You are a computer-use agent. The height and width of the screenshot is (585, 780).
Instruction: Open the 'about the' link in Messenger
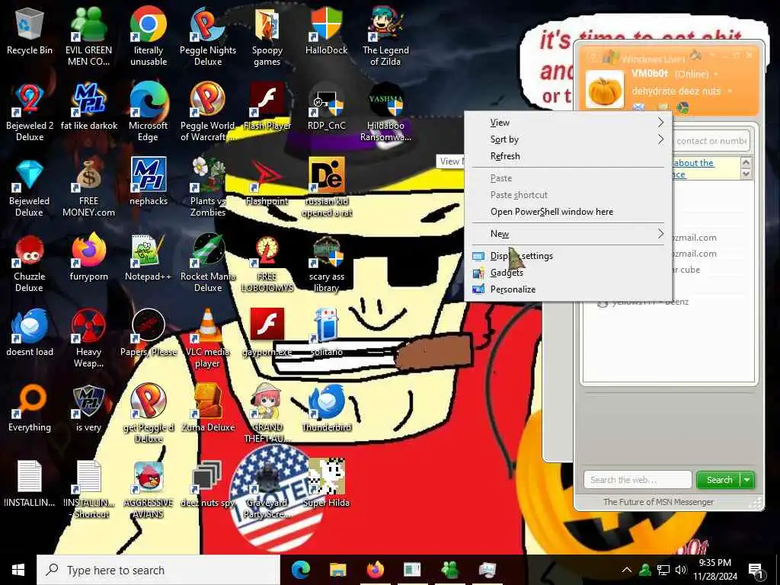click(692, 163)
